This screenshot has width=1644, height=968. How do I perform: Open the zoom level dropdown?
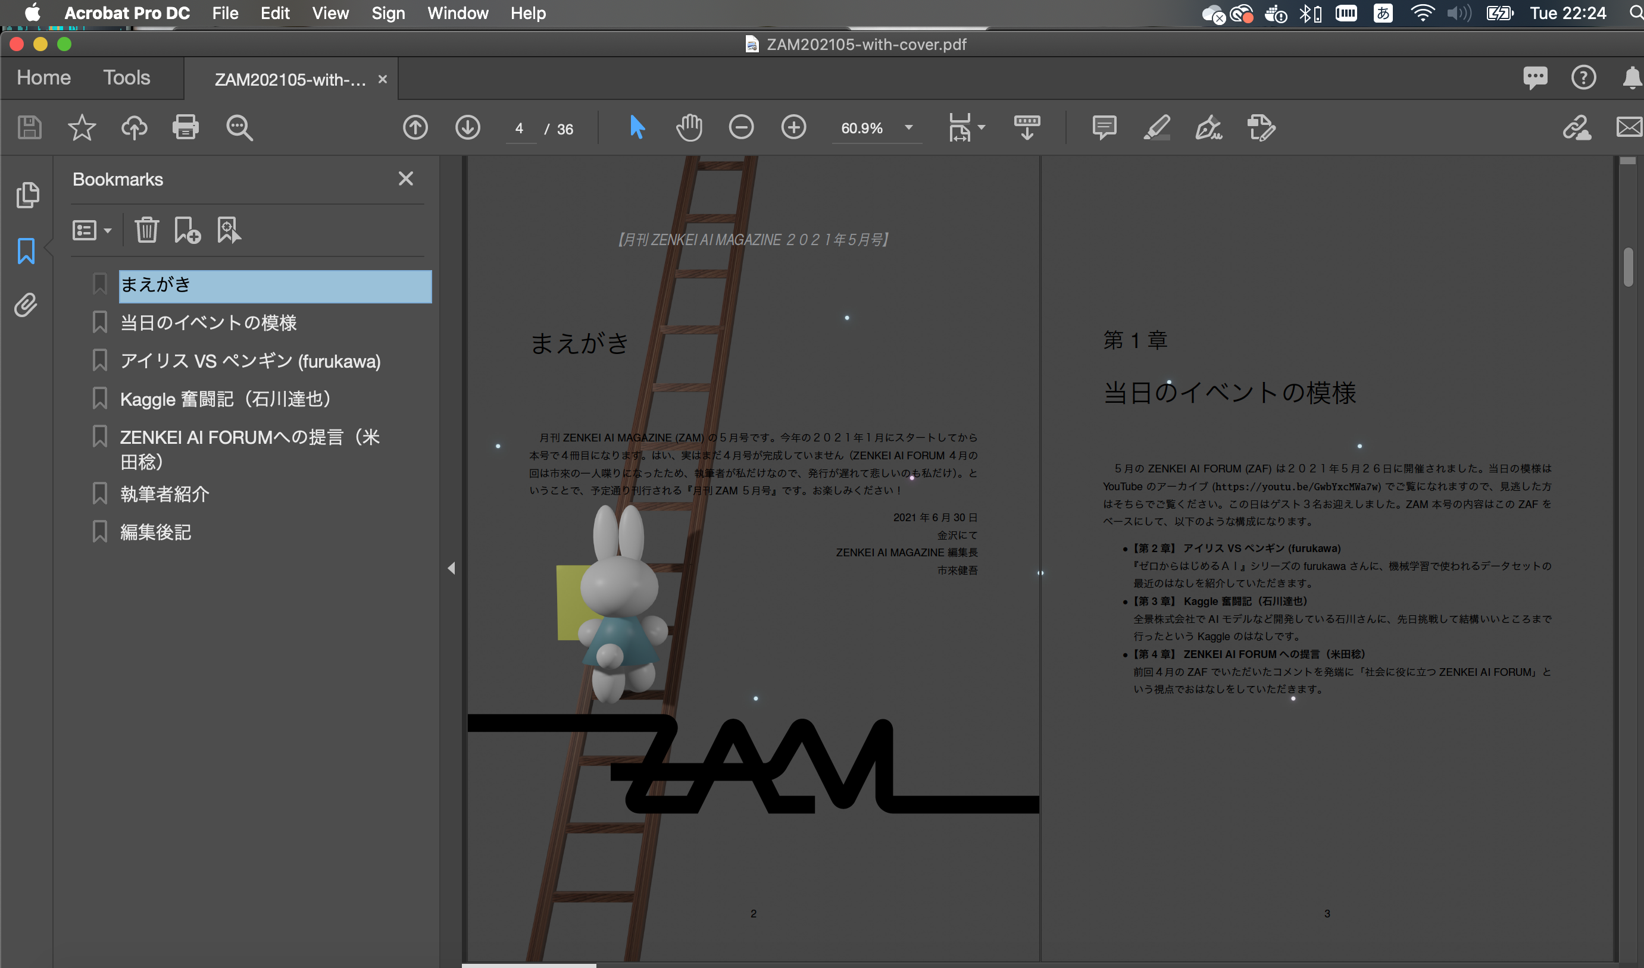909,128
